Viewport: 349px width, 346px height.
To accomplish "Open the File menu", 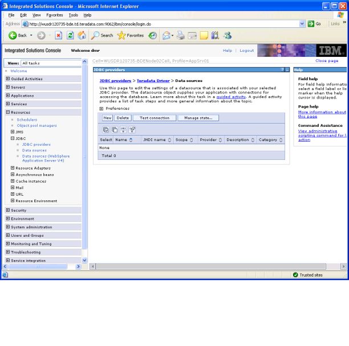I will [x=11, y=15].
